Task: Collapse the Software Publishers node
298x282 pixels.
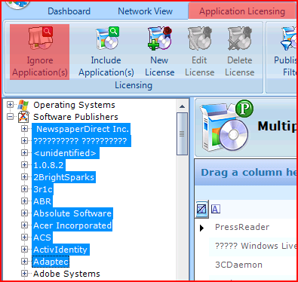Action: point(10,117)
